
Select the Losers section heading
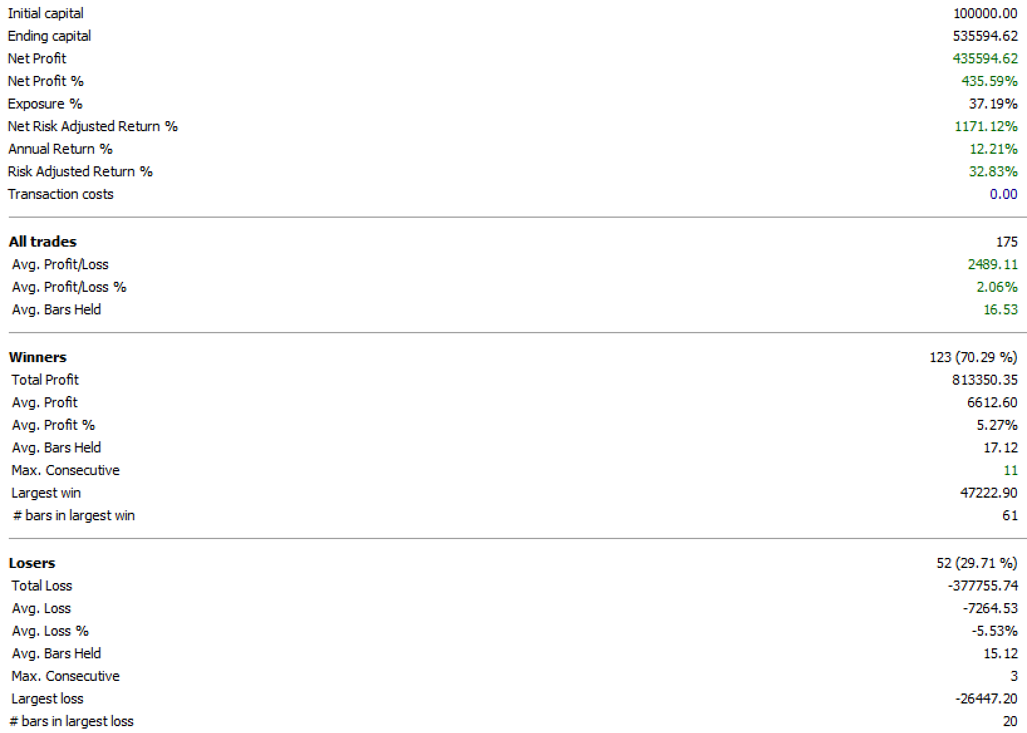(x=32, y=563)
